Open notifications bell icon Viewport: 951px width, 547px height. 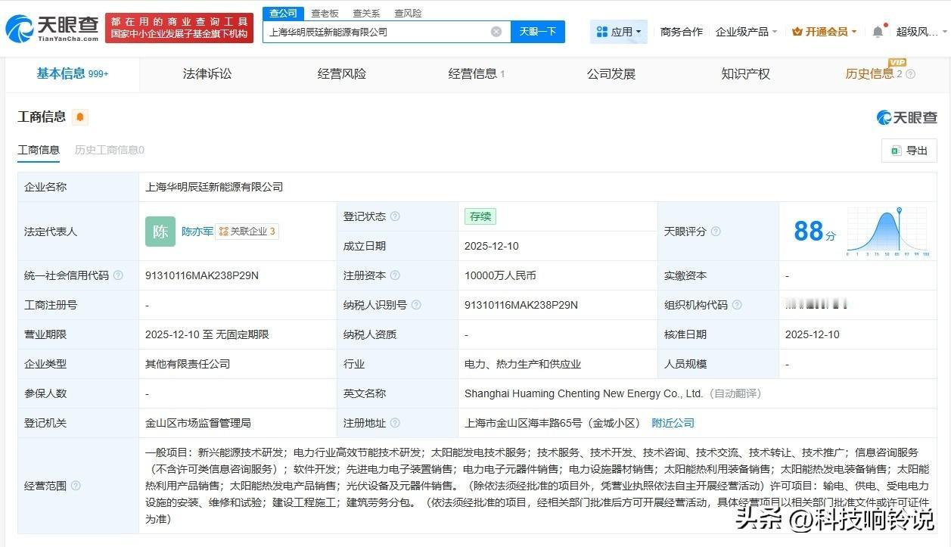tap(878, 32)
